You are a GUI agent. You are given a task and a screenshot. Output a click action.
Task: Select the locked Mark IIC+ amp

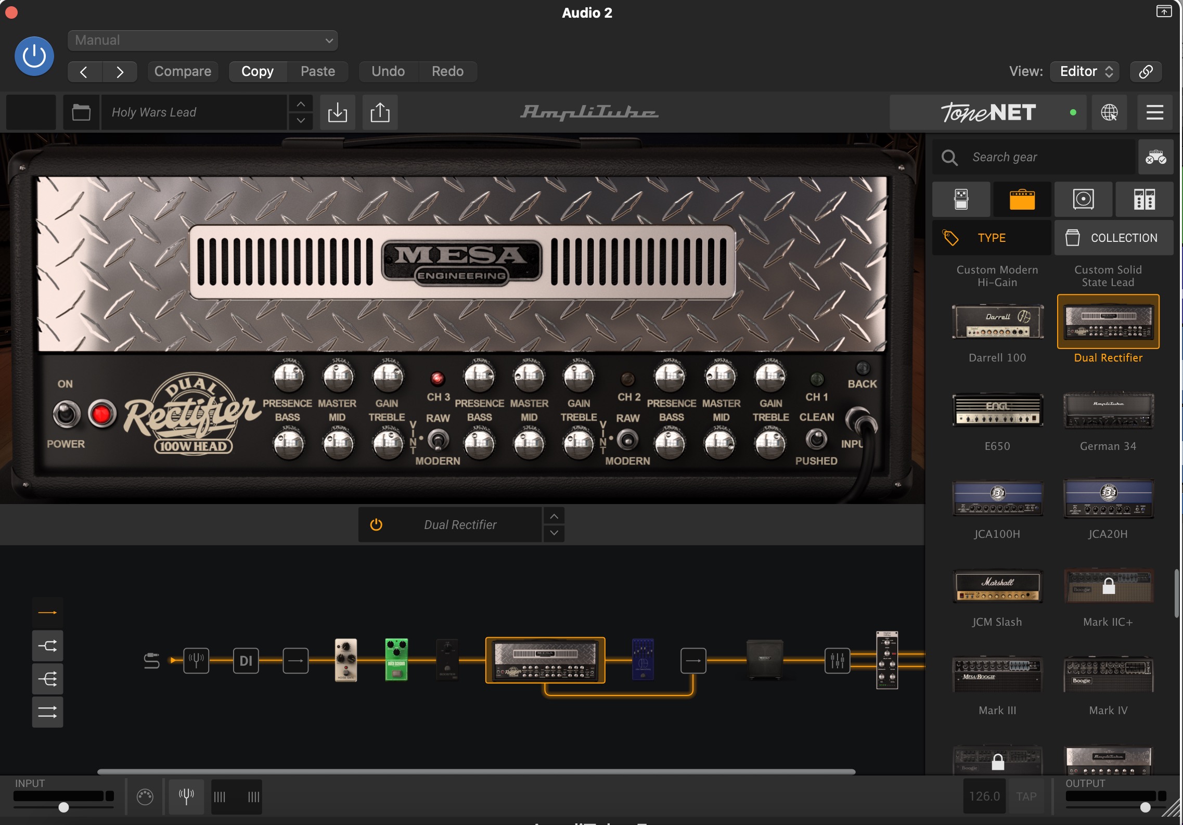[1108, 586]
